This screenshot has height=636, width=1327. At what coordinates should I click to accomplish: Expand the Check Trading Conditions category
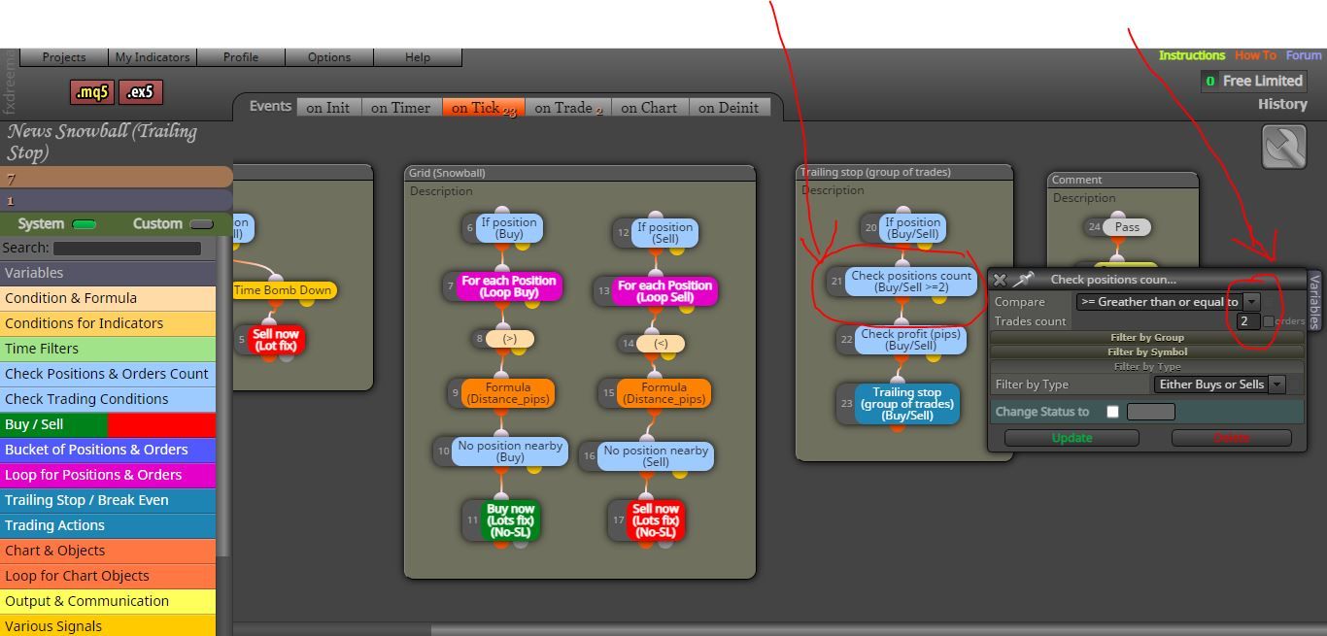[108, 399]
